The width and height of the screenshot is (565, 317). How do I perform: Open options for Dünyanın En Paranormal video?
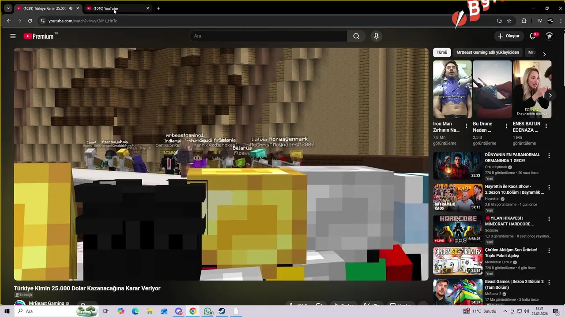549,155
